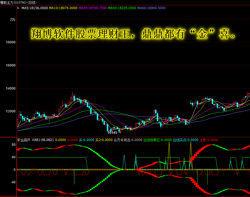Select the MA20:18769.7500 indicator label
250x197 pixels.
[93, 8]
